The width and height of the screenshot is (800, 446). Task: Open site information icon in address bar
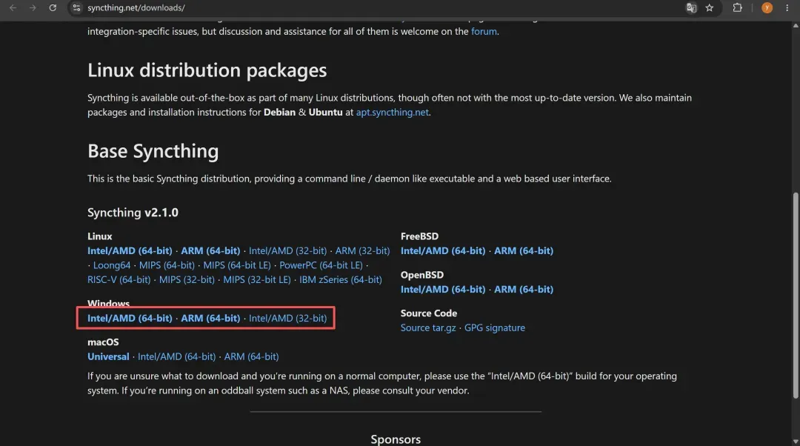click(76, 7)
